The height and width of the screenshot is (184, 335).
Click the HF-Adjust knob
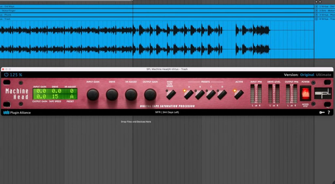coord(131,94)
